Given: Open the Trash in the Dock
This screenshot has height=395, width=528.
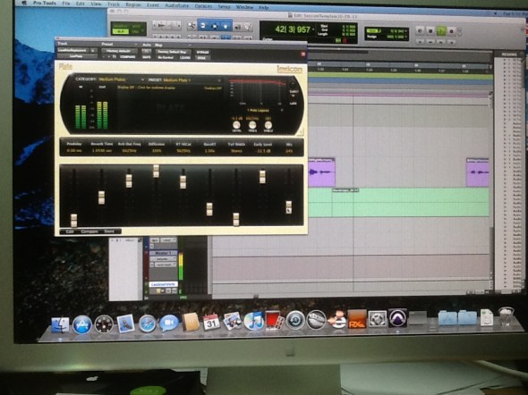Looking at the screenshot, I should [x=507, y=316].
